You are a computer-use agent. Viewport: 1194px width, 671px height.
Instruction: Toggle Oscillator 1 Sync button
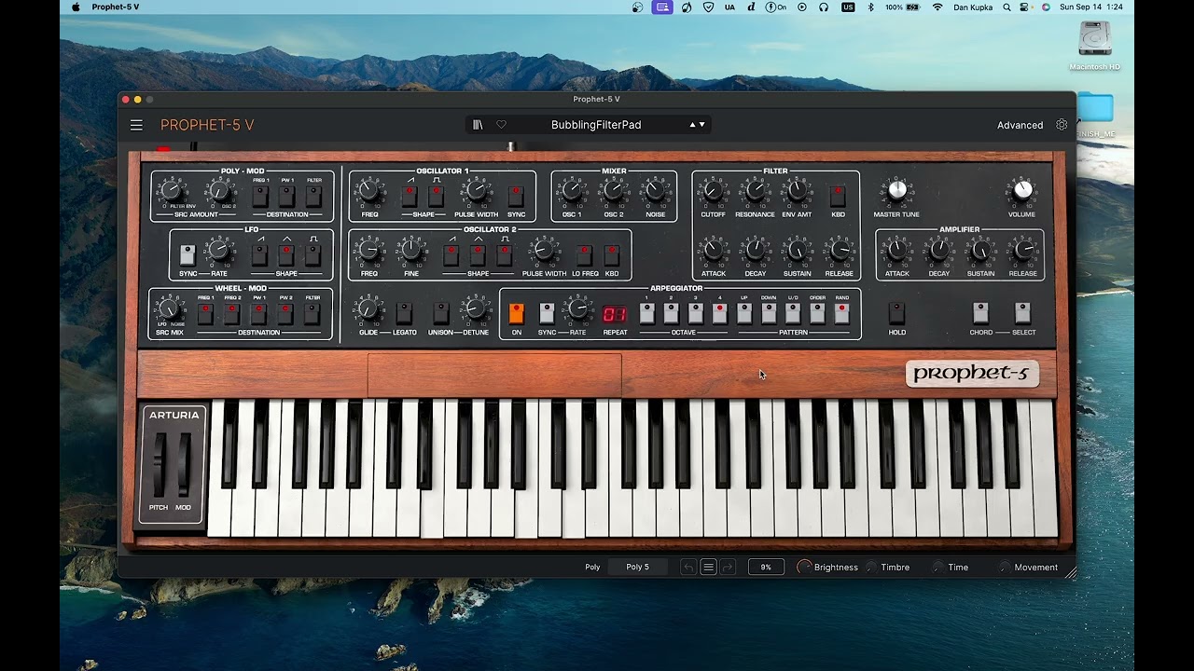coord(516,196)
